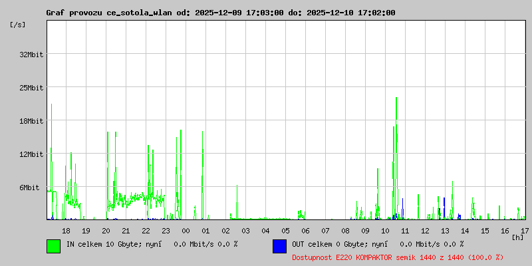The width and height of the screenshot is (532, 266).
Task: Click the 32Mbit label on the y-axis
Action: point(31,55)
